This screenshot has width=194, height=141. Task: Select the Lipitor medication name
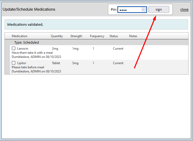[22, 63]
